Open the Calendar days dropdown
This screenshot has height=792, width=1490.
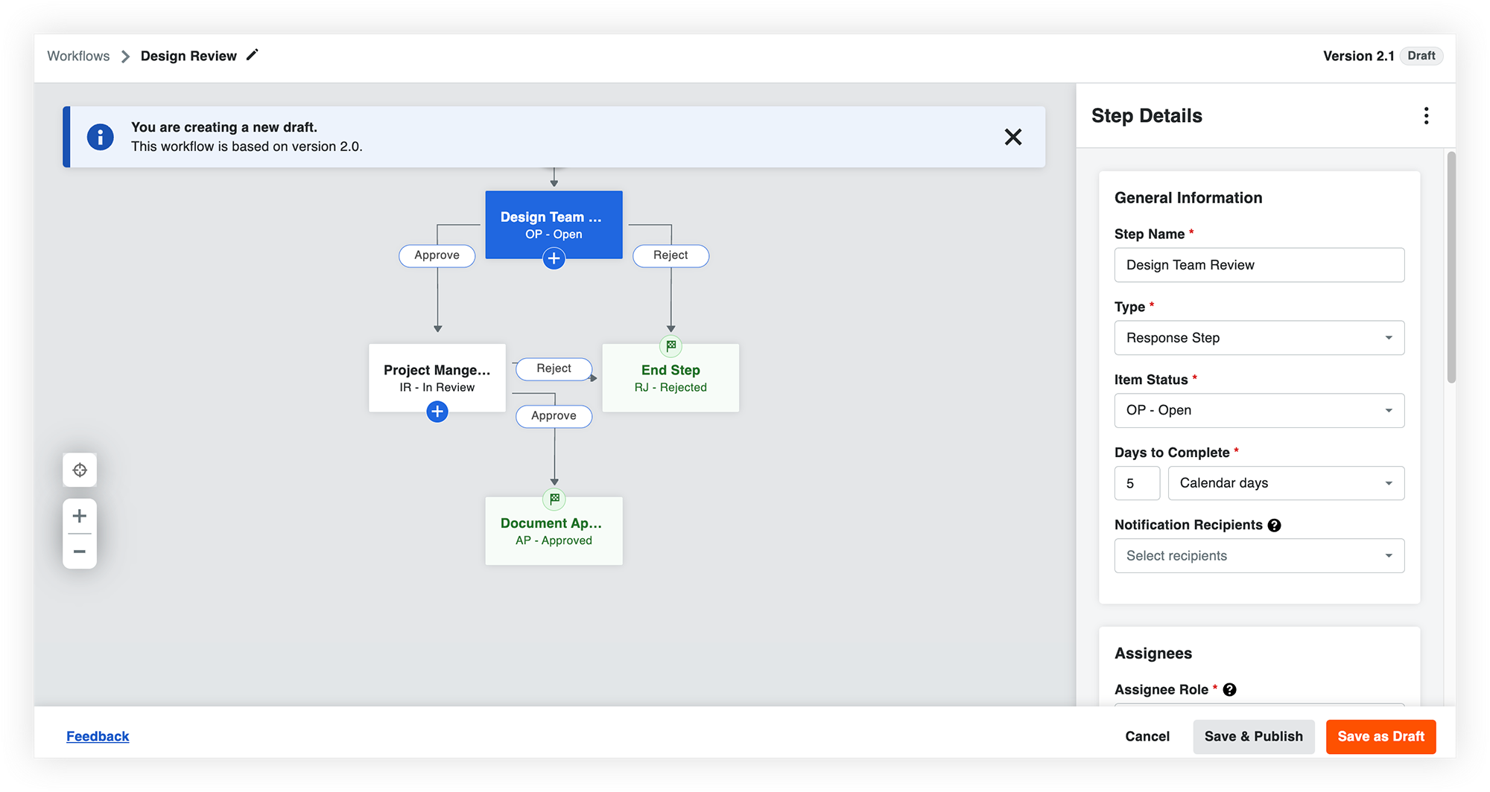point(1389,482)
